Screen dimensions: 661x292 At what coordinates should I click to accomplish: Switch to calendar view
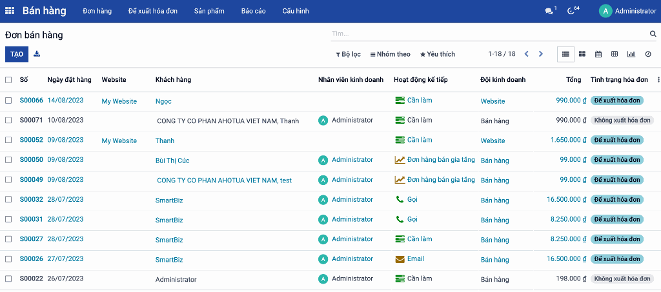click(x=598, y=54)
